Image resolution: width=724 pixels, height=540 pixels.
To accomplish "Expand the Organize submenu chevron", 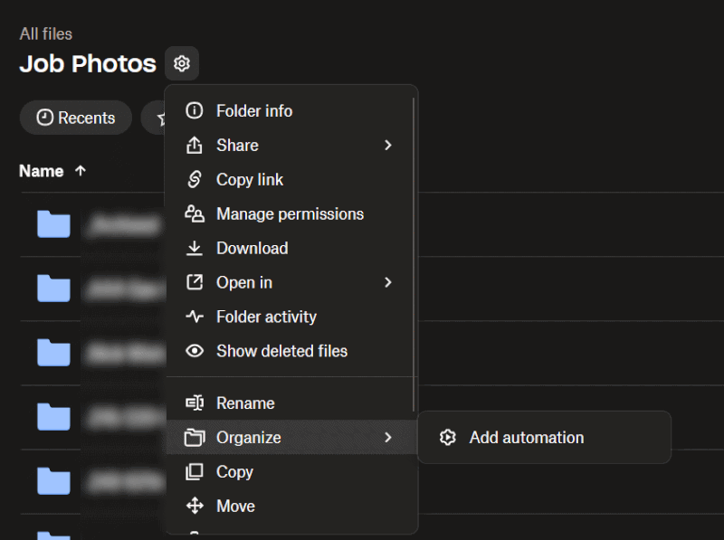I will pyautogui.click(x=387, y=438).
